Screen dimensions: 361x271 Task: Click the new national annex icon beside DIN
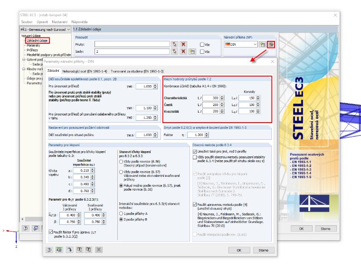point(263,45)
